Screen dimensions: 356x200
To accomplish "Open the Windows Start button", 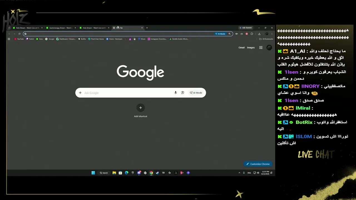I will [93, 173].
